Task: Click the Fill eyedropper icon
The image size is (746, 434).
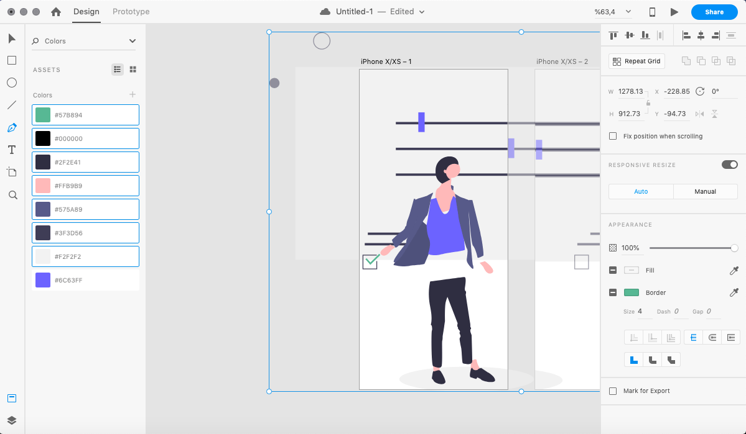Action: tap(734, 270)
